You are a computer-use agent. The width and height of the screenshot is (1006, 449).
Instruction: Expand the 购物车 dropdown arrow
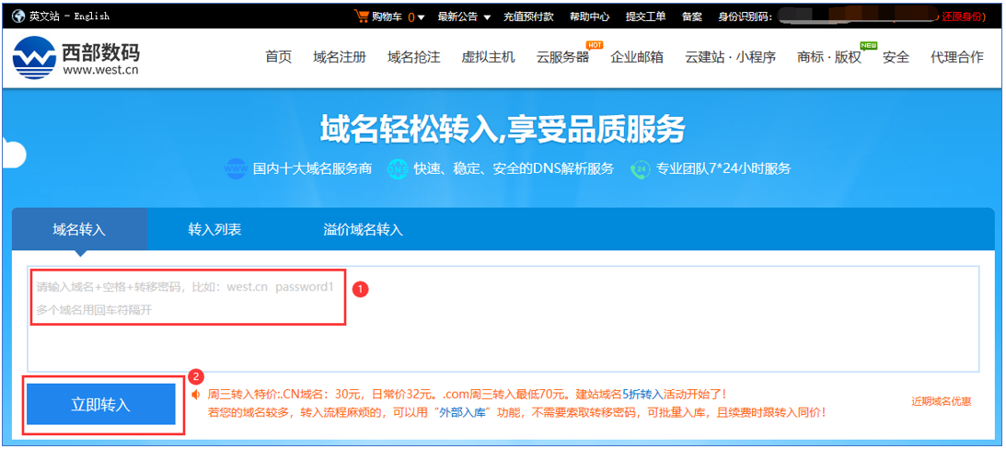(422, 17)
